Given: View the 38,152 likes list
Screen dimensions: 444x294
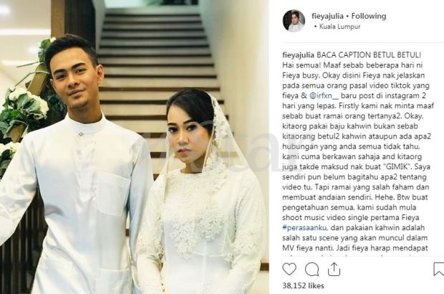Looking at the screenshot, I should click(303, 285).
